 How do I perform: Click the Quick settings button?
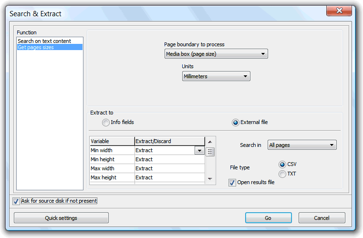click(x=61, y=218)
